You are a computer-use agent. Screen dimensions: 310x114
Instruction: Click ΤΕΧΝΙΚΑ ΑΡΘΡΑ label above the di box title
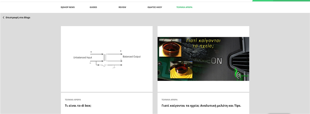click(73, 100)
